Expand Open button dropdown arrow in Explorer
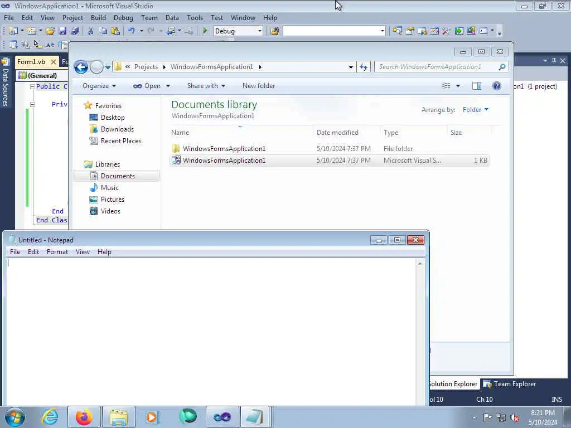This screenshot has height=428, width=571. (168, 86)
